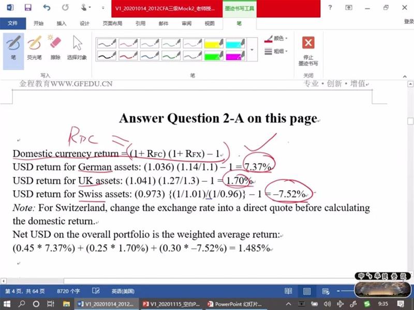
Task: Click the Undo arrow in quick access toolbar
Action: click(47, 8)
